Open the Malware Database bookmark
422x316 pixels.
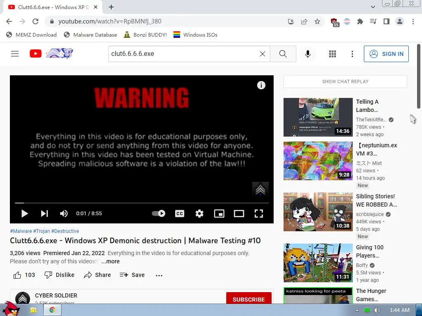90,35
